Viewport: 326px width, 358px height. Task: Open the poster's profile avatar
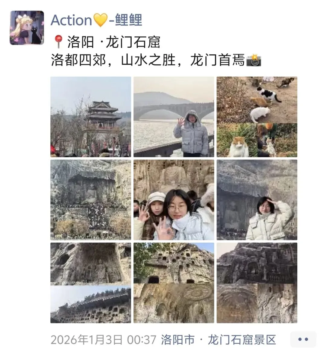[27, 28]
